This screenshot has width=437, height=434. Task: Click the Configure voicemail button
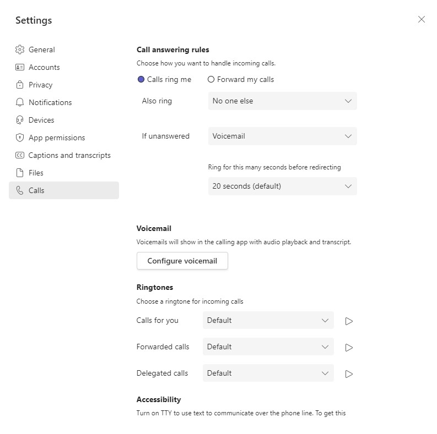click(182, 261)
